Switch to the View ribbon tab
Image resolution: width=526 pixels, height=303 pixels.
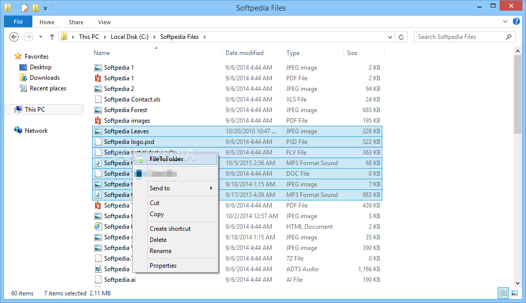pyautogui.click(x=104, y=22)
